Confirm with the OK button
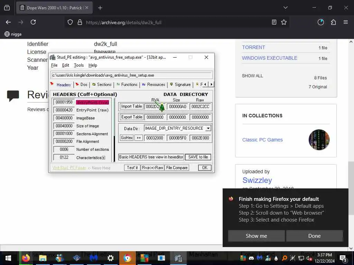 pyautogui.click(x=205, y=168)
